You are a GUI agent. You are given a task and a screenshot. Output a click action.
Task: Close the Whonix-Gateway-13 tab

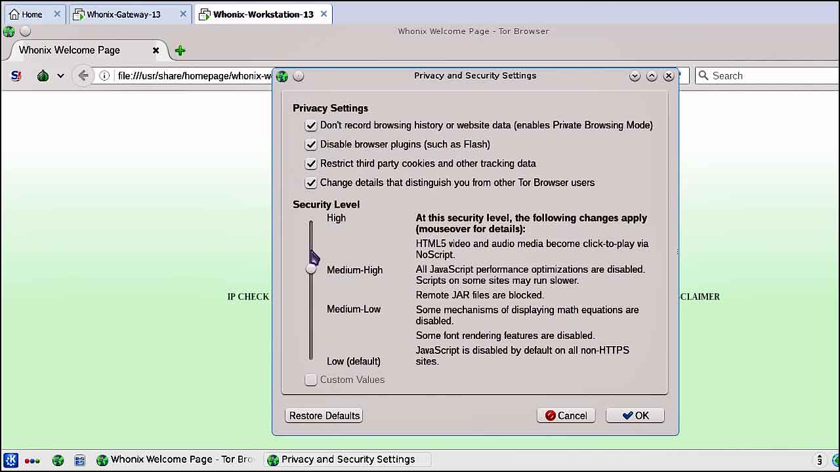point(182,14)
